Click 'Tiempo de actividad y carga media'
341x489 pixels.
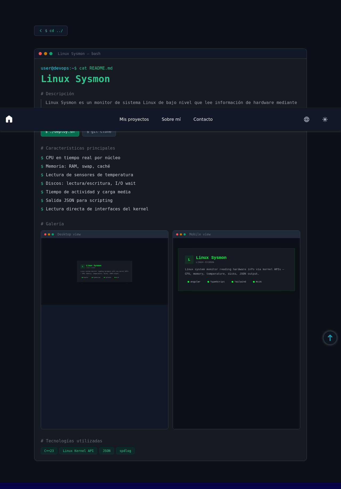88,192
